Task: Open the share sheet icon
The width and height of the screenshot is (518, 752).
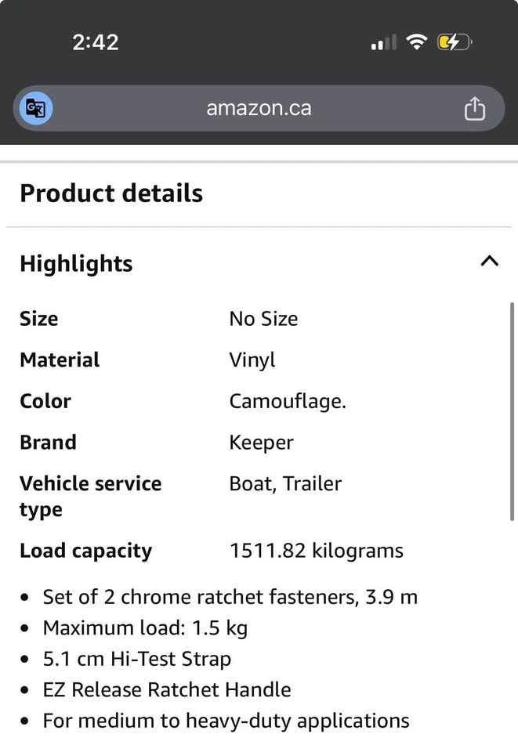Action: click(474, 108)
